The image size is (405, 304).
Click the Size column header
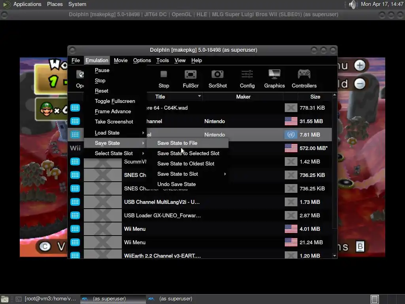[x=315, y=97]
